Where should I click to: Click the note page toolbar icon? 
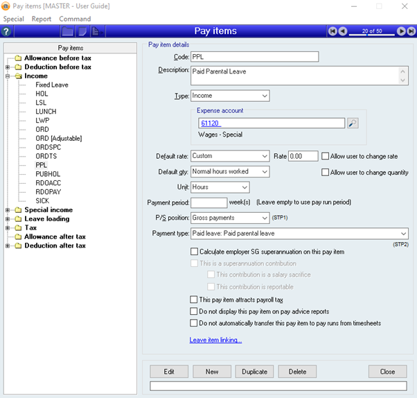[x=82, y=31]
